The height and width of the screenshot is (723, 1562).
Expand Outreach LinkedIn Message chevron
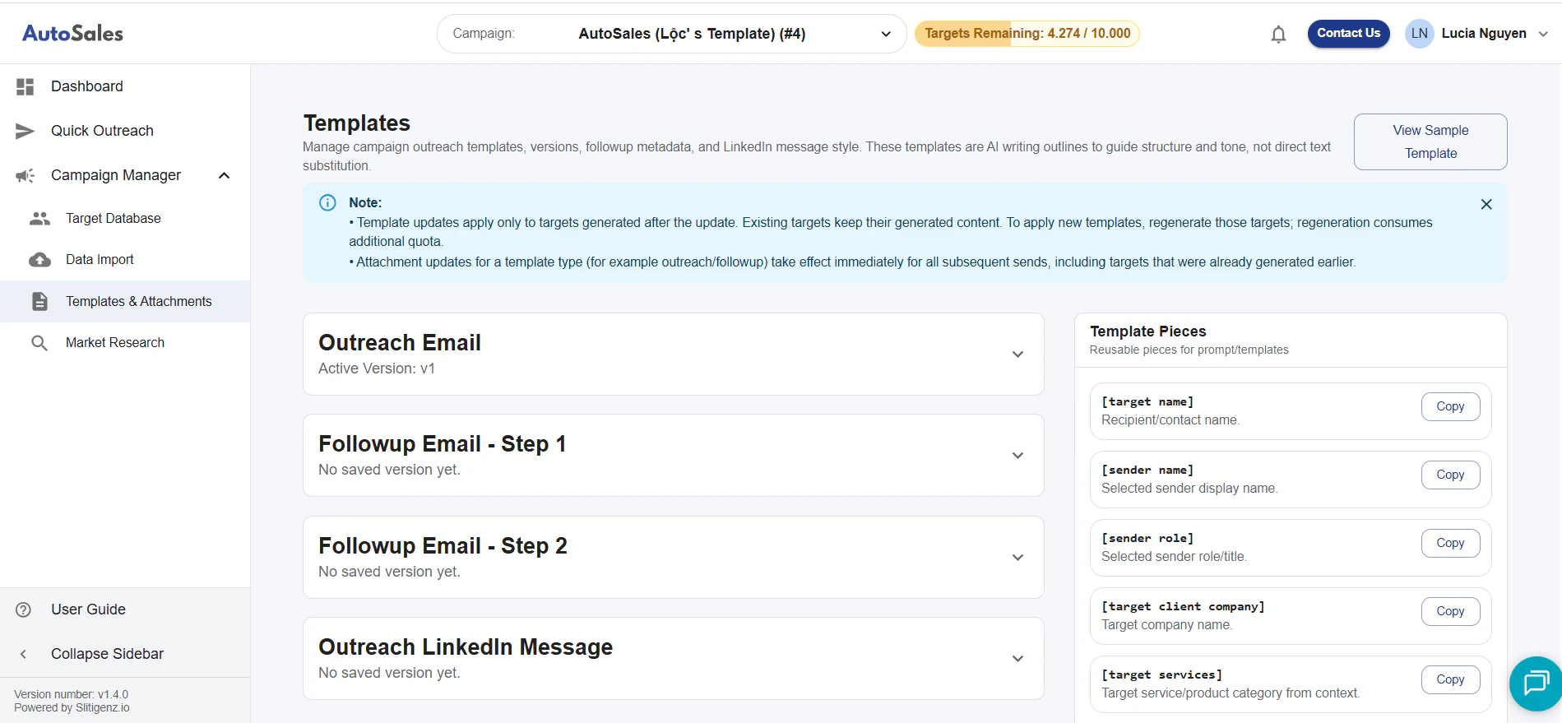point(1017,659)
